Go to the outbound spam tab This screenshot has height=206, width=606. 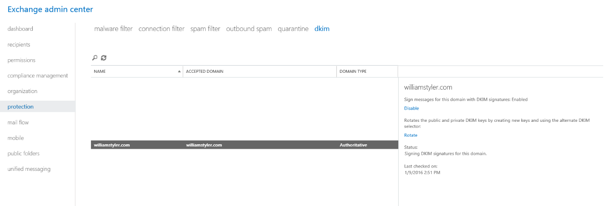(x=249, y=29)
